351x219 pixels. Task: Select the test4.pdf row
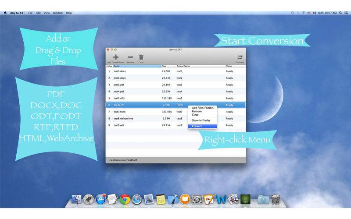pos(176,92)
